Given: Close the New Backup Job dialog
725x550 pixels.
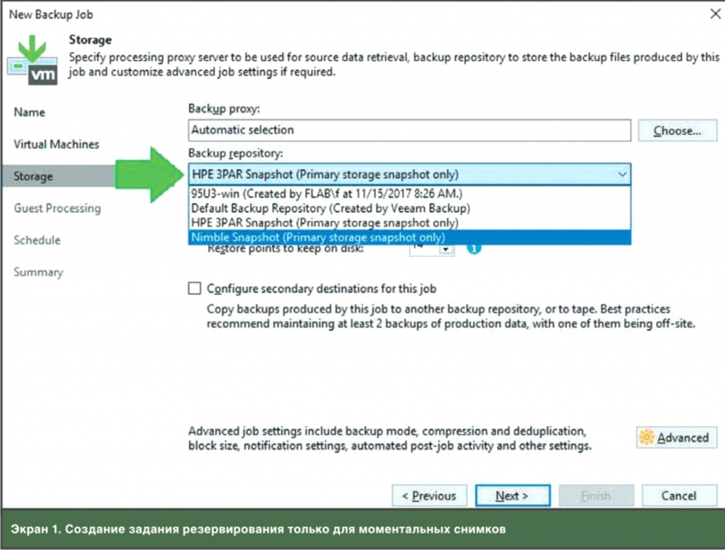Looking at the screenshot, I should (714, 13).
